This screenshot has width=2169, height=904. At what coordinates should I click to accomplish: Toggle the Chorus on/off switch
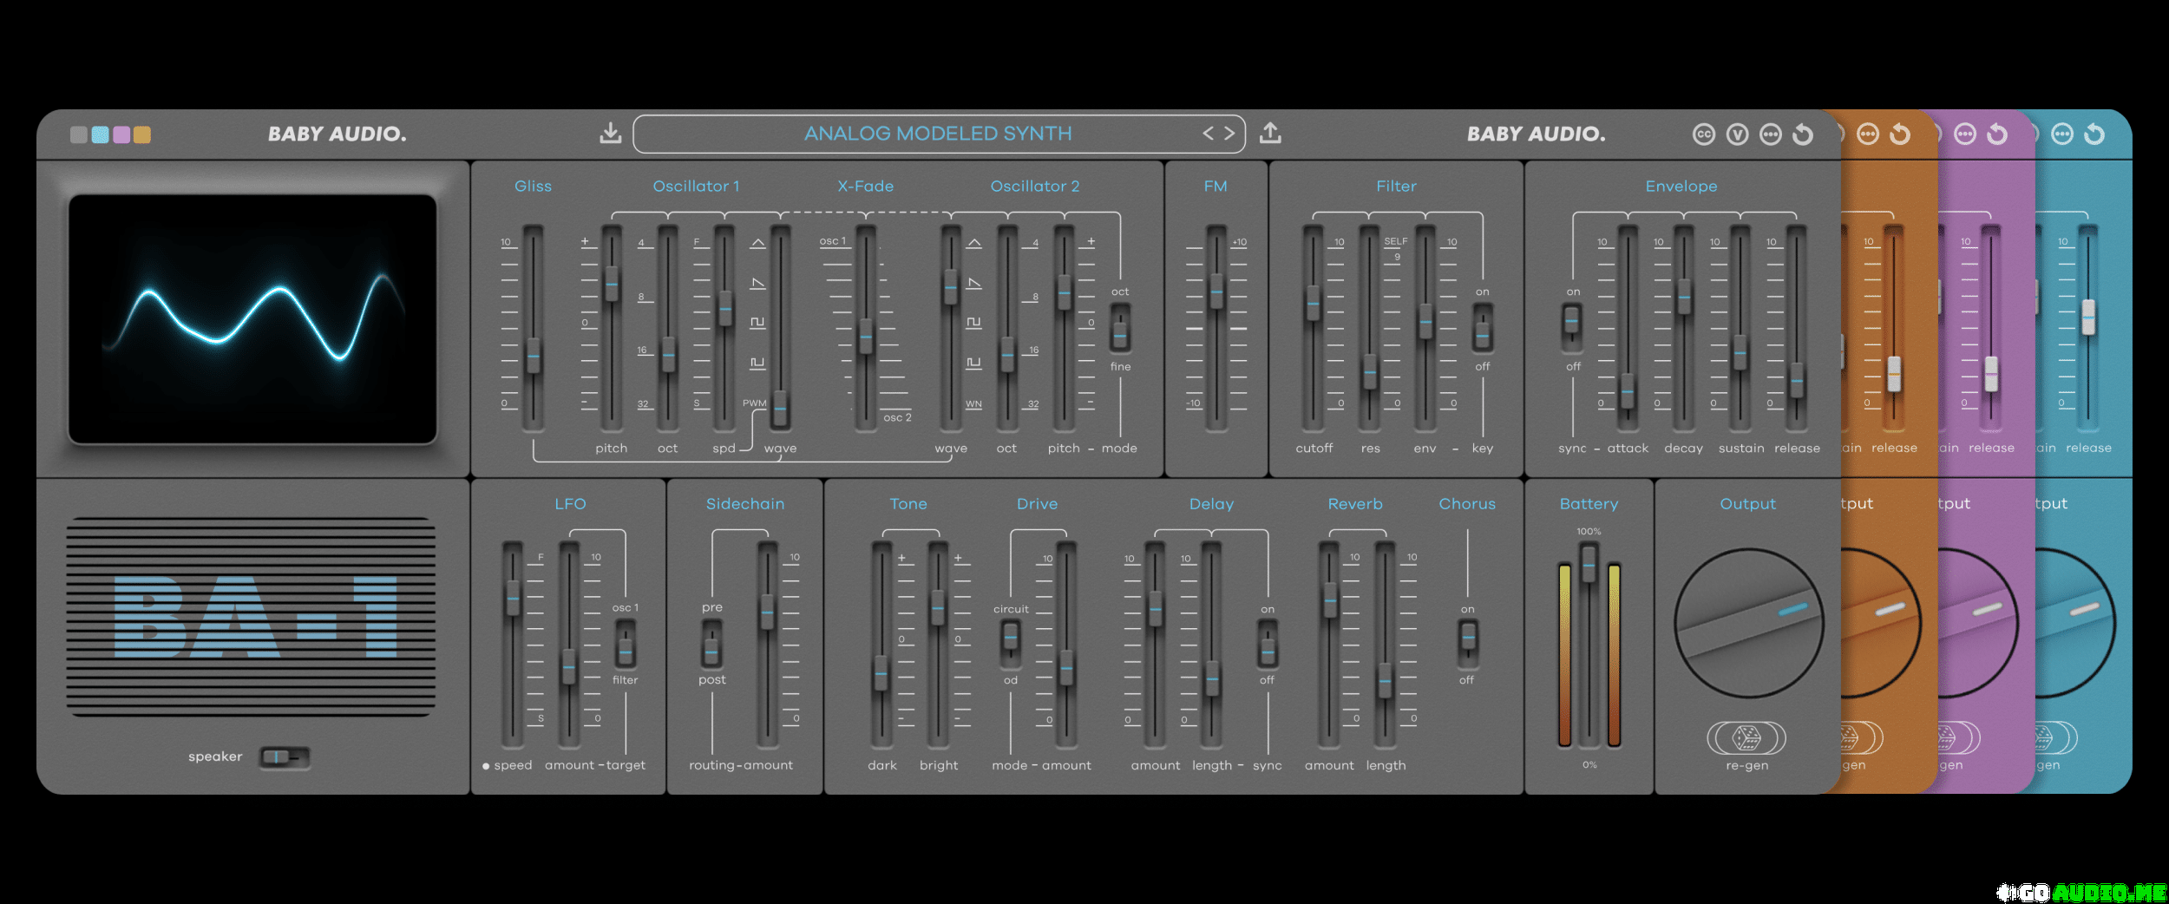pos(1467,643)
